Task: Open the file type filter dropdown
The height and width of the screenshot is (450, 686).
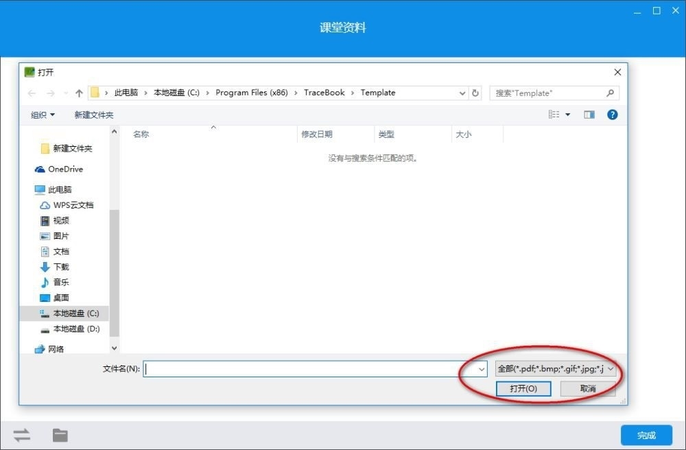Action: coord(556,368)
